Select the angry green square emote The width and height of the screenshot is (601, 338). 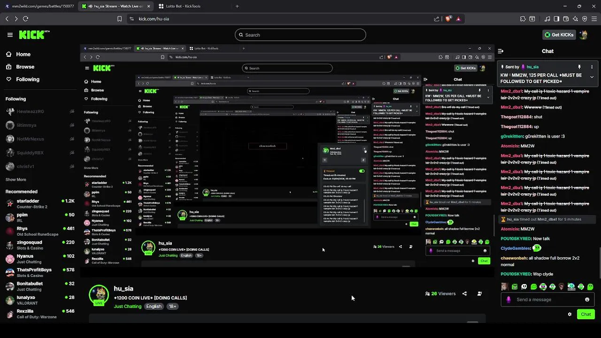click(515, 287)
